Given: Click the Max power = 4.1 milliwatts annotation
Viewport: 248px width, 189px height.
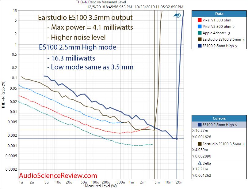Looking at the screenshot, I should [x=90, y=27].
